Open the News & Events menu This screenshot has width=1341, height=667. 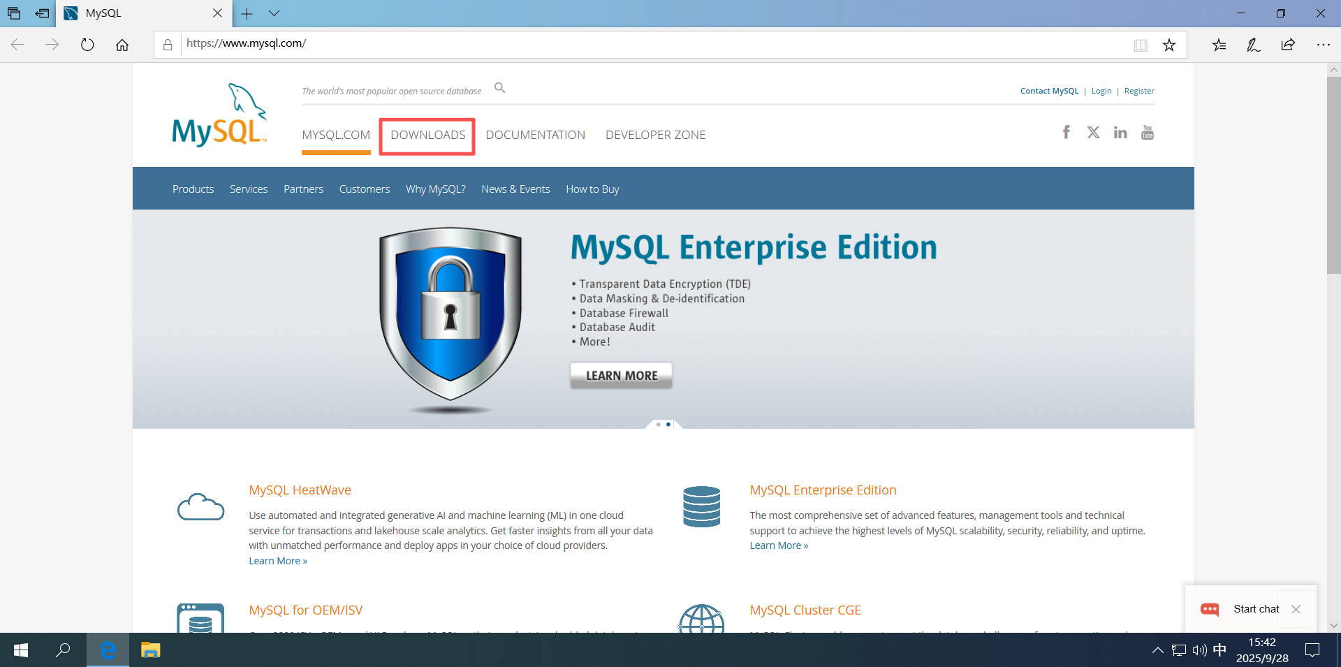tap(515, 189)
